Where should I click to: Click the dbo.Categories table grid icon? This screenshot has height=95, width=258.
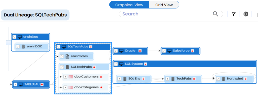pos(71,87)
